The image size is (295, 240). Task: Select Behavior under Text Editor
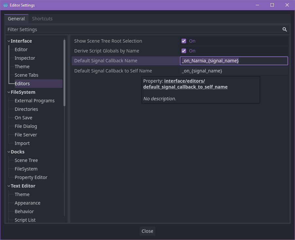click(x=24, y=211)
